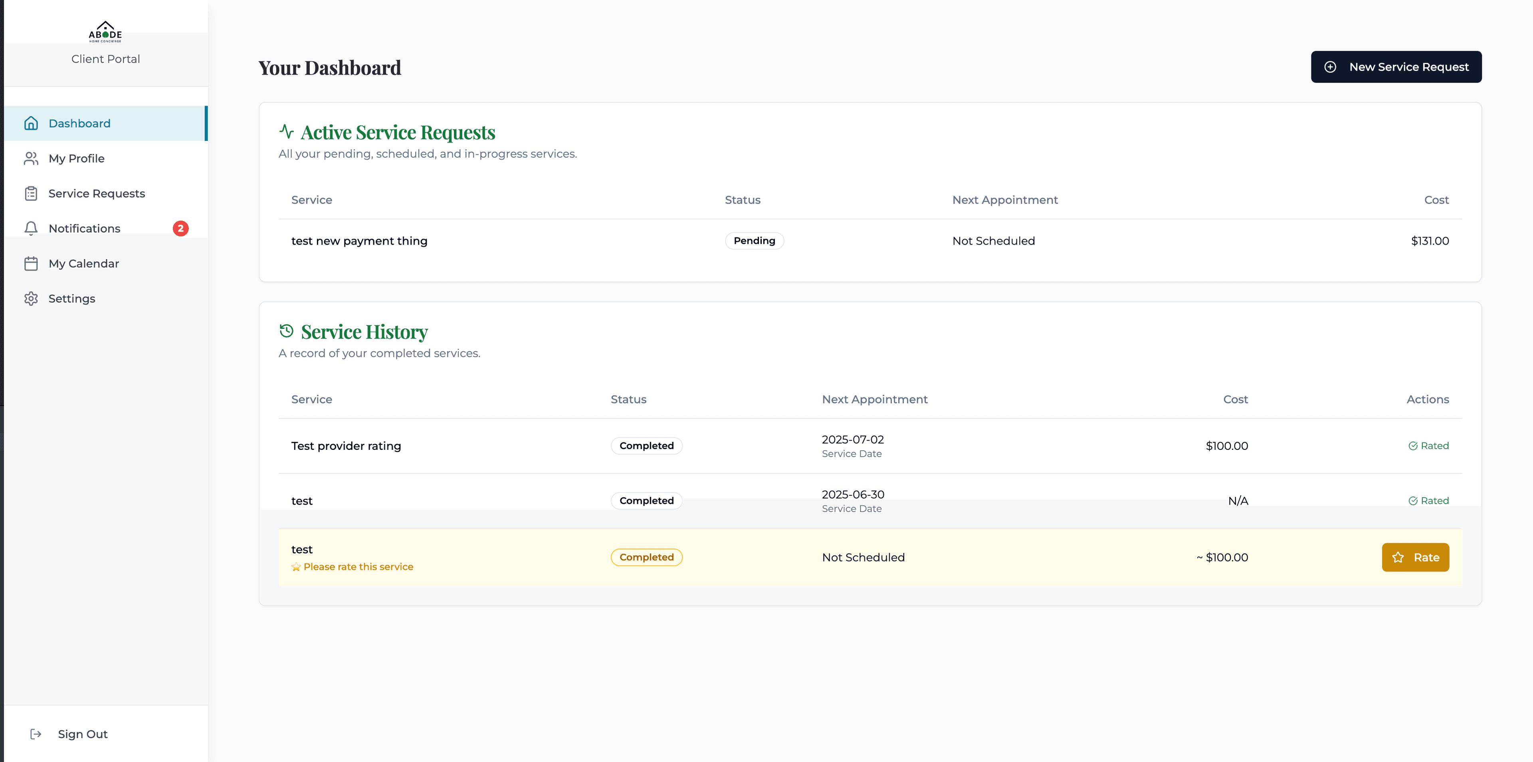Click the My Profile icon
The width and height of the screenshot is (1533, 762).
pos(32,158)
